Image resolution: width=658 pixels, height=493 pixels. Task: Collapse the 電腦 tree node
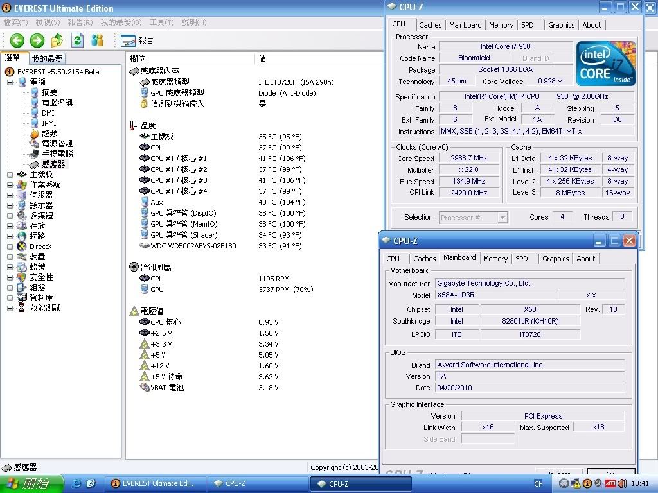10,82
